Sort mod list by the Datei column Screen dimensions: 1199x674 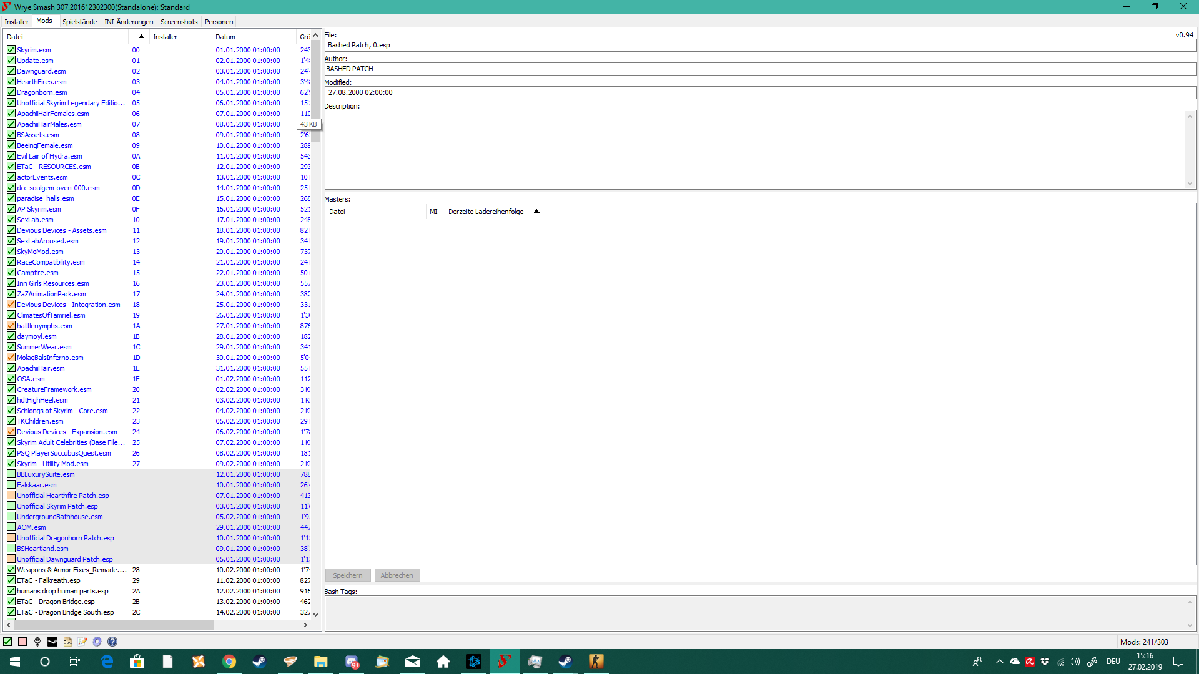click(66, 37)
